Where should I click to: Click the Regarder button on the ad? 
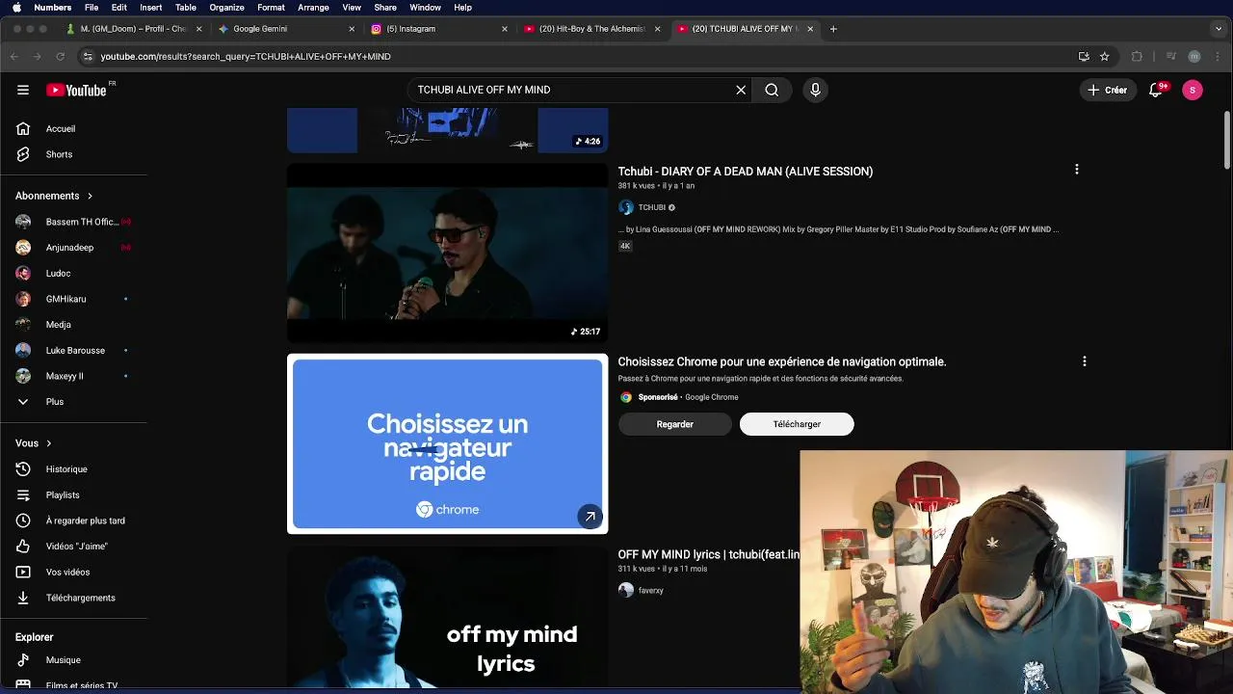pyautogui.click(x=674, y=424)
